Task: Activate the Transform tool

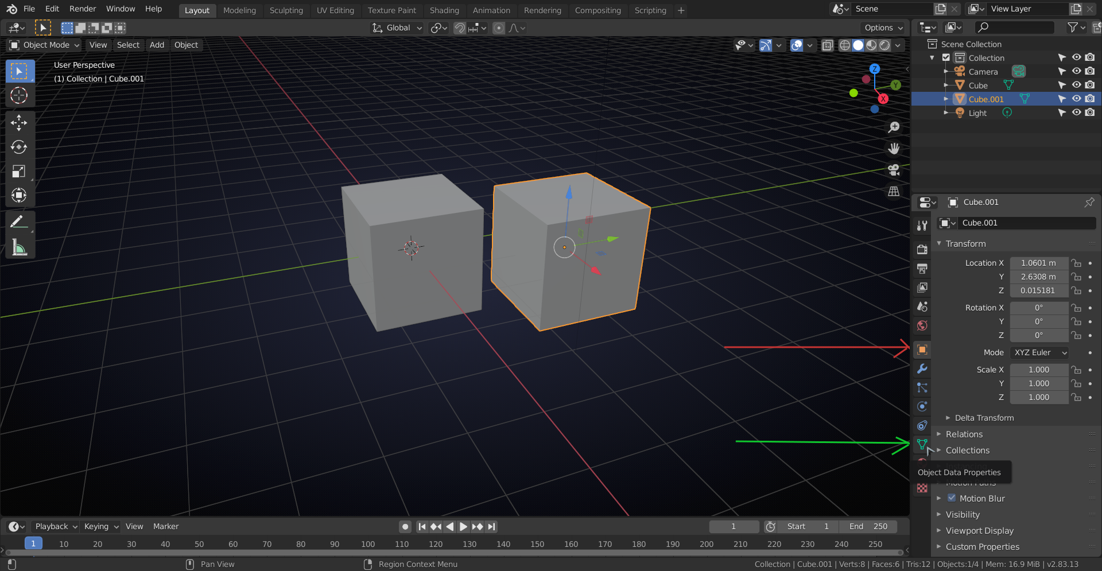Action: [x=19, y=195]
